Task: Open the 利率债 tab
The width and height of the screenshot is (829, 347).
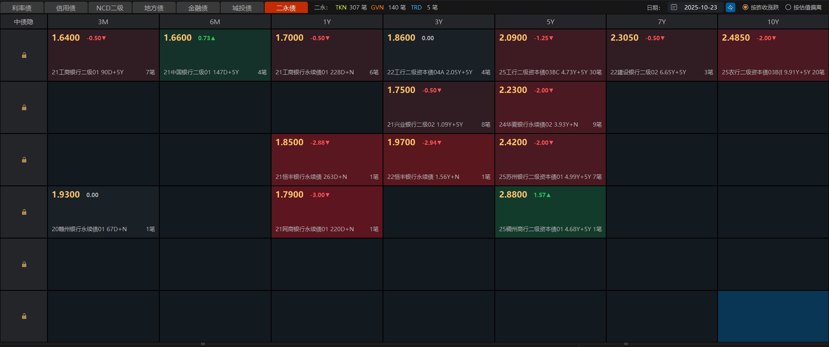Action: 22,8
